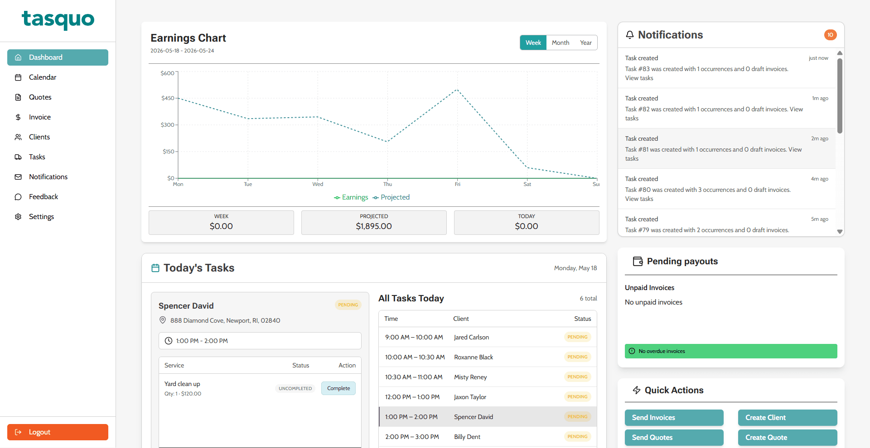Go to the Invoice section
The image size is (870, 448).
[x=58, y=117]
